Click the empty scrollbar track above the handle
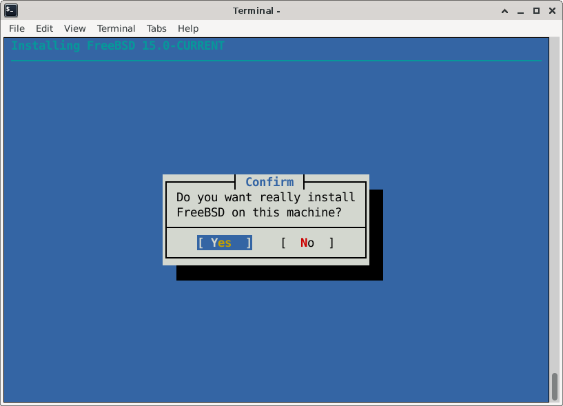This screenshot has width=563, height=406. pos(554,207)
